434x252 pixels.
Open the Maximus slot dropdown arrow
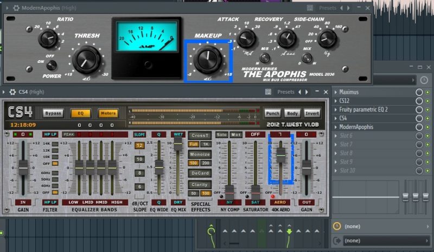coord(336,92)
